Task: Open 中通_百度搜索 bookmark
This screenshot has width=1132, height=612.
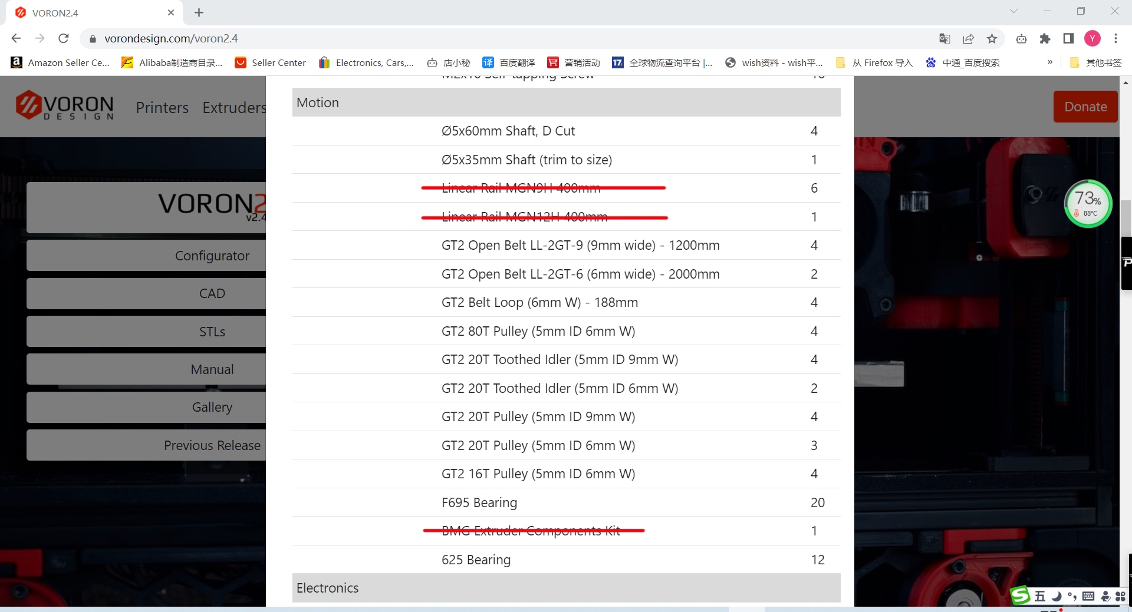Action: tap(962, 62)
